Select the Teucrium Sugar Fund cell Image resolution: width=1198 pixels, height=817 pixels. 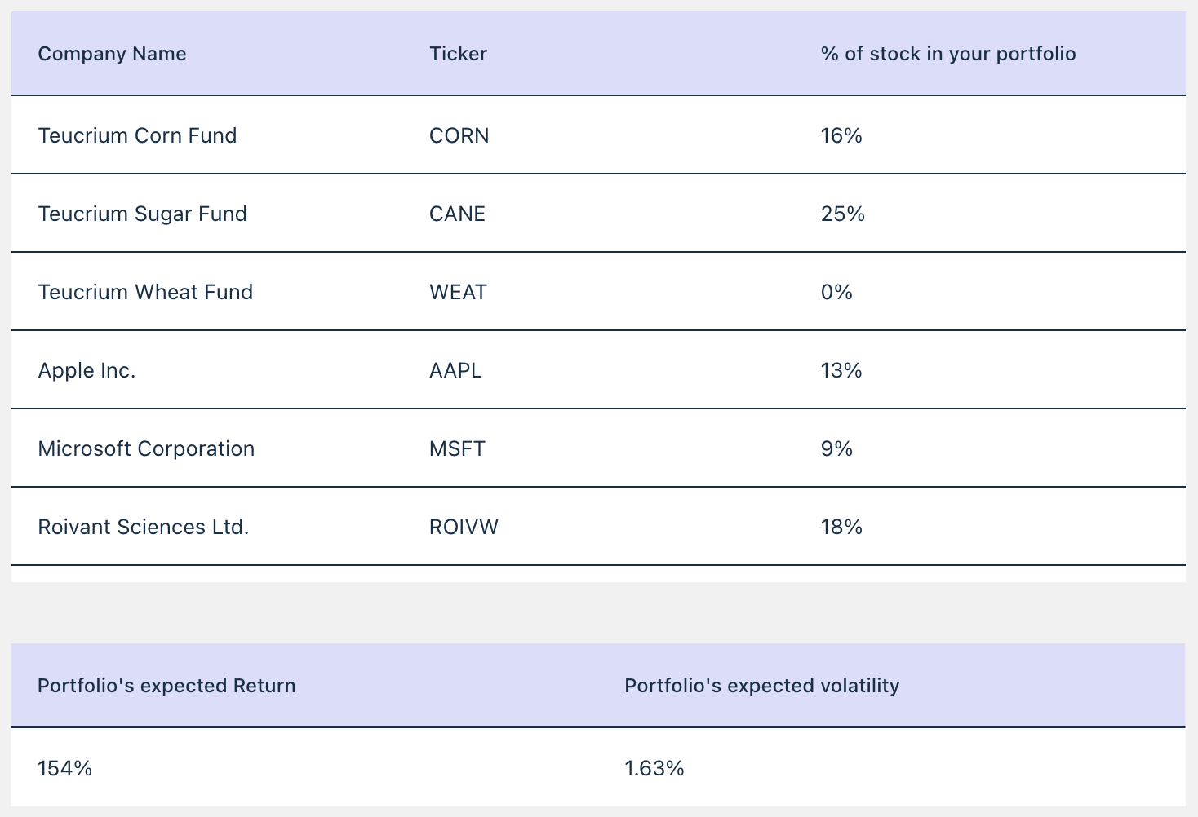[142, 214]
